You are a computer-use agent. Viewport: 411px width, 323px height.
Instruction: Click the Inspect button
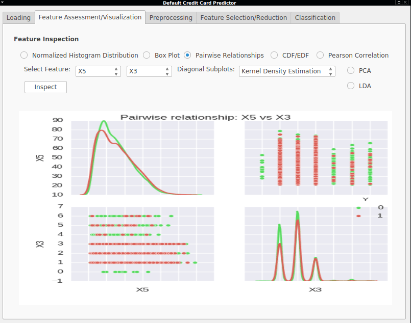45,87
